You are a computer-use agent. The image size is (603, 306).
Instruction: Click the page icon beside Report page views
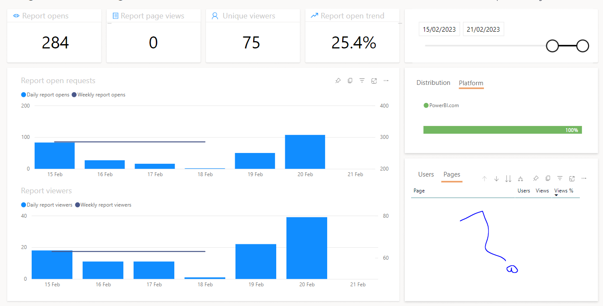click(115, 16)
